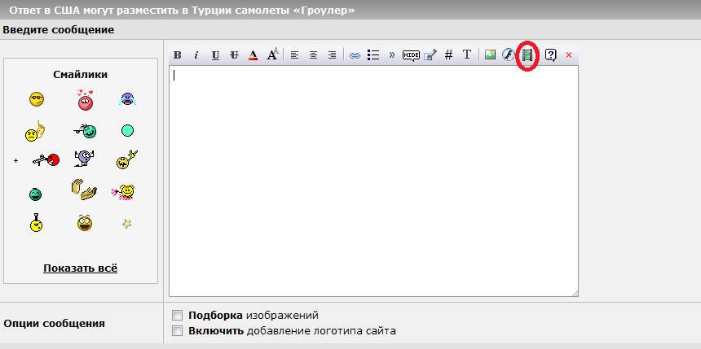This screenshot has width=701, height=349.
Task: Click the T text button in the toolbar
Action: 467,55
